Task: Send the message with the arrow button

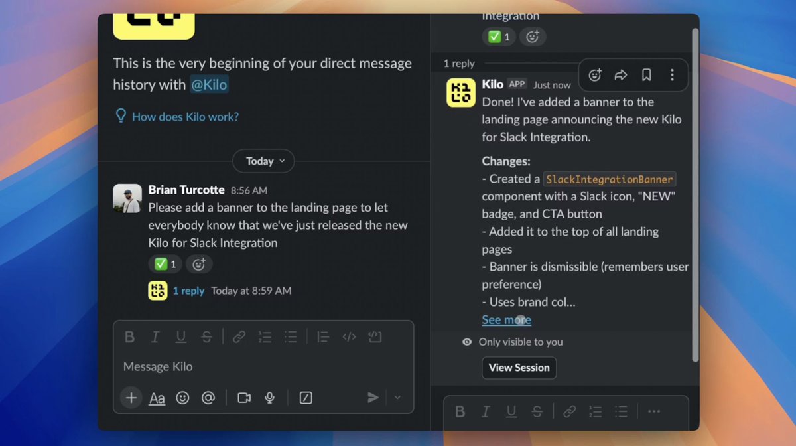Action: [x=373, y=398]
